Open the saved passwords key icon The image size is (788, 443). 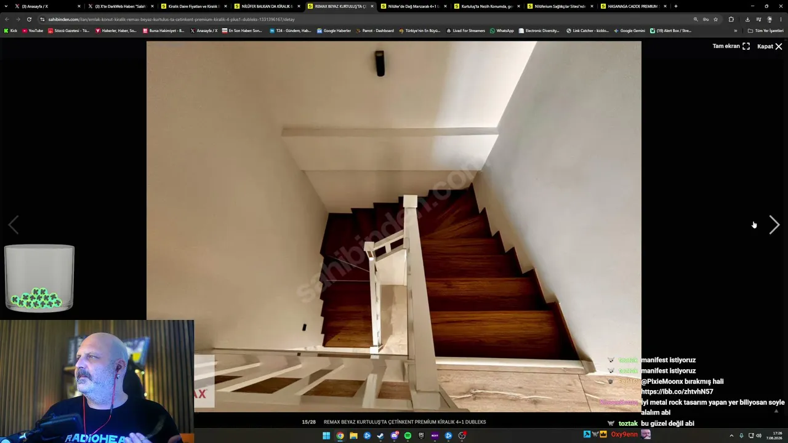tap(706, 19)
